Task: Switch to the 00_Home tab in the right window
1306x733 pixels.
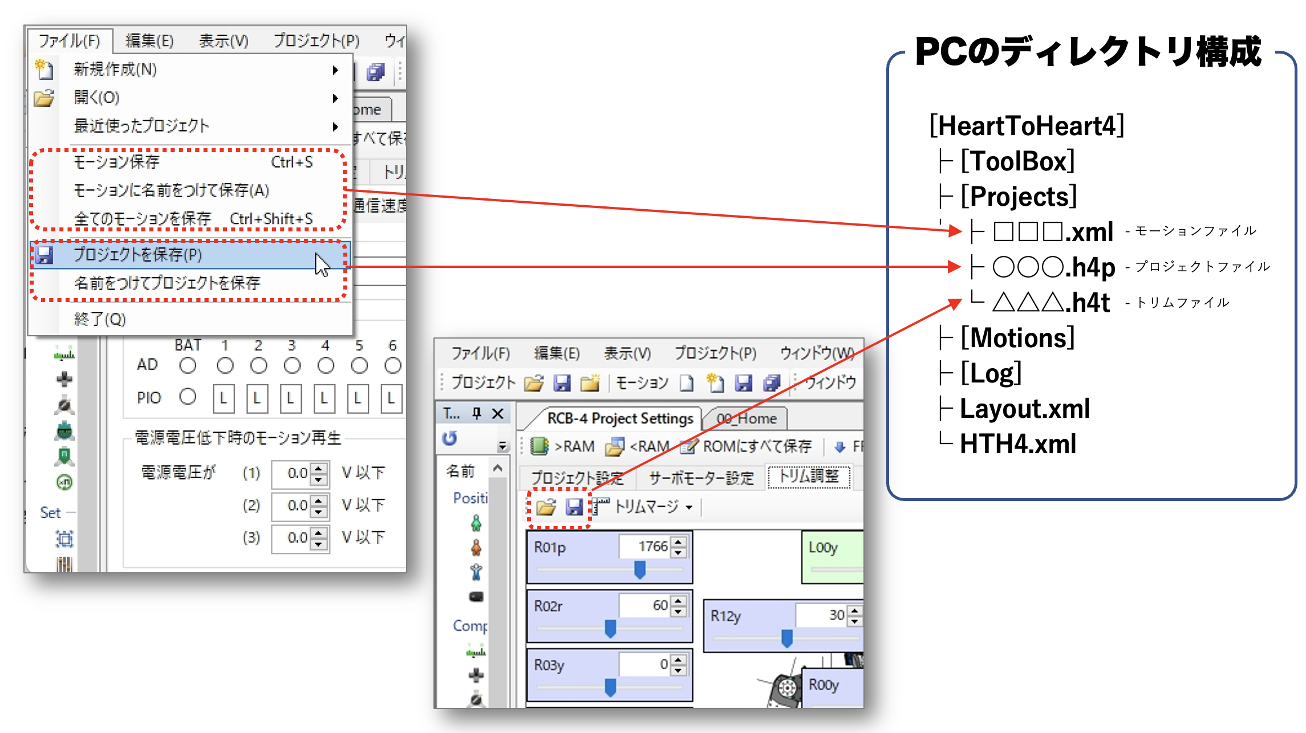Action: (747, 419)
